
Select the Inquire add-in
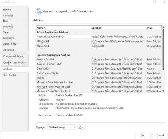tap(99, 78)
